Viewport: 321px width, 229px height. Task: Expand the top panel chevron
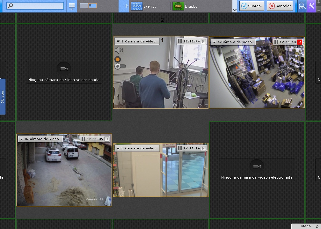coord(235,10)
